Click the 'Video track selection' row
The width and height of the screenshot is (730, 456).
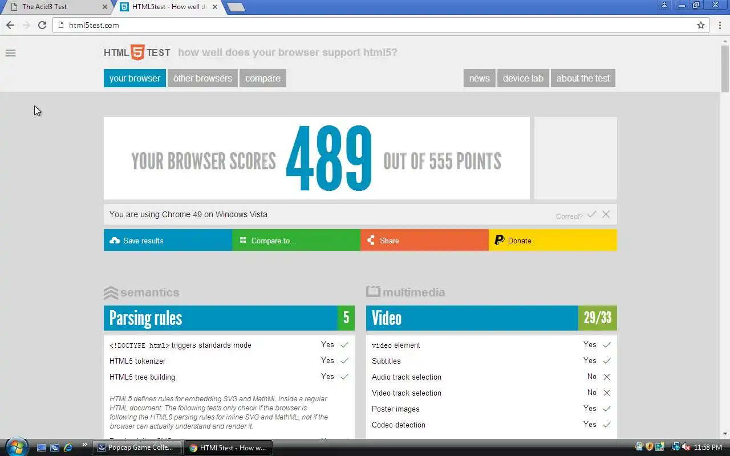tap(492, 393)
